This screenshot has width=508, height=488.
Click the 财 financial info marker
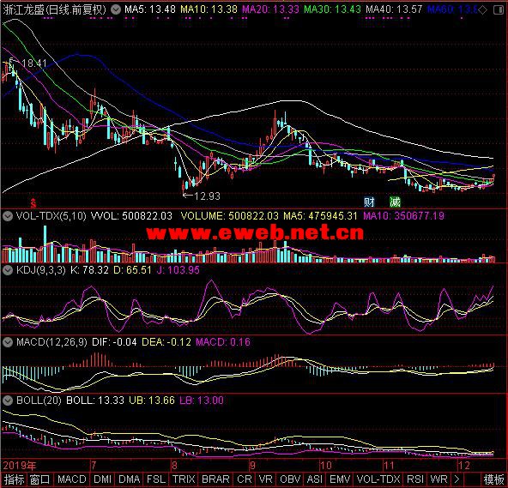point(369,202)
